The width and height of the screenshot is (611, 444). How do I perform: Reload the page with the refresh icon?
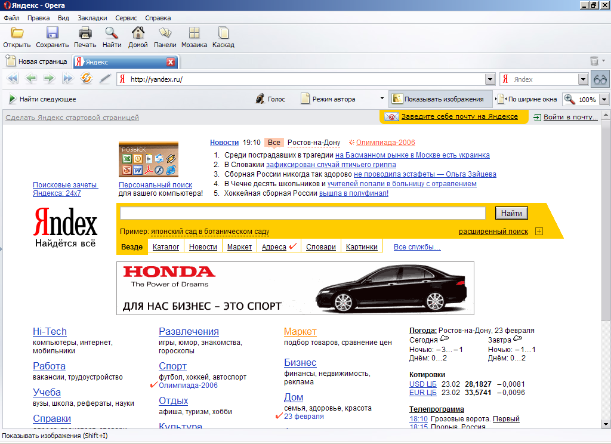(86, 78)
